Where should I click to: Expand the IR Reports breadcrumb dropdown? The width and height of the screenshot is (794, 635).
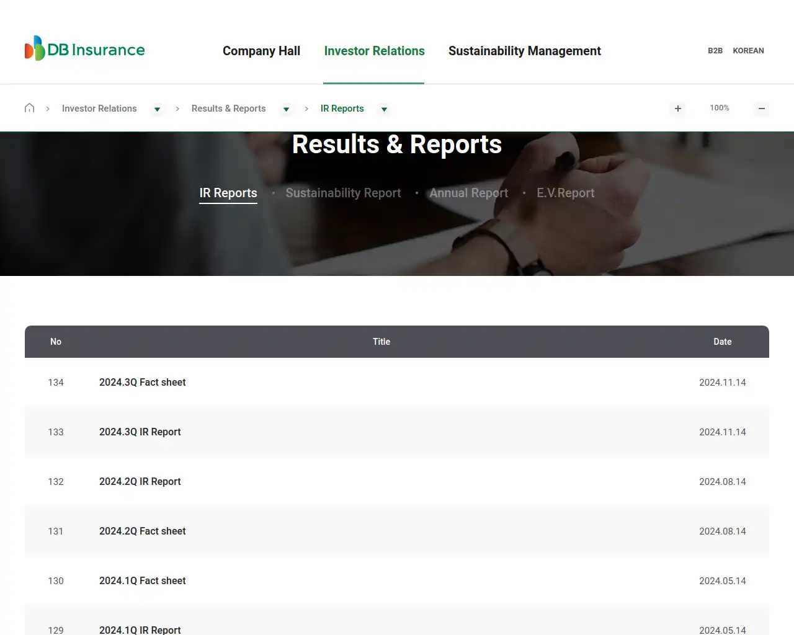point(384,109)
